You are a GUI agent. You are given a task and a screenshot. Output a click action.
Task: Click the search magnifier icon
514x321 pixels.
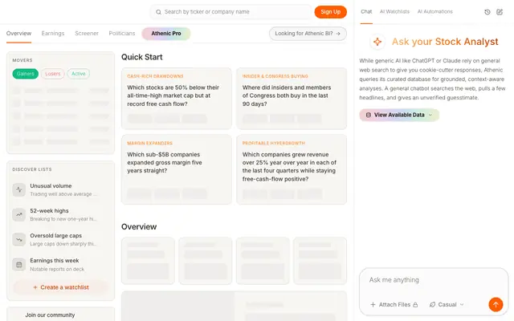coord(158,12)
